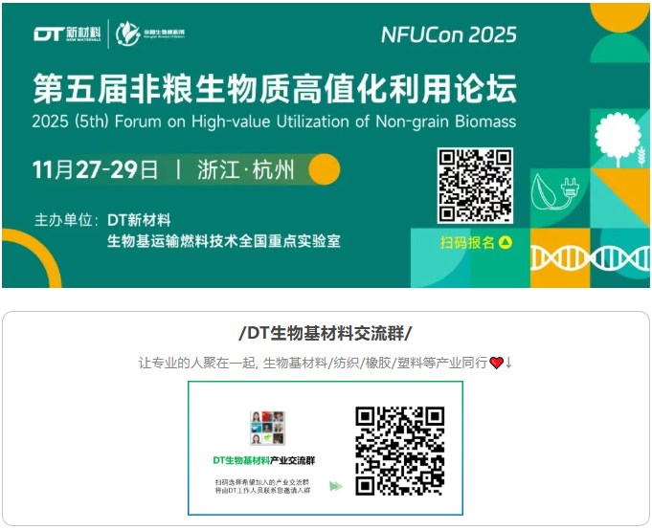Click the /DT生物基材料交流群/ heading
652x530 pixels.
tap(326, 334)
